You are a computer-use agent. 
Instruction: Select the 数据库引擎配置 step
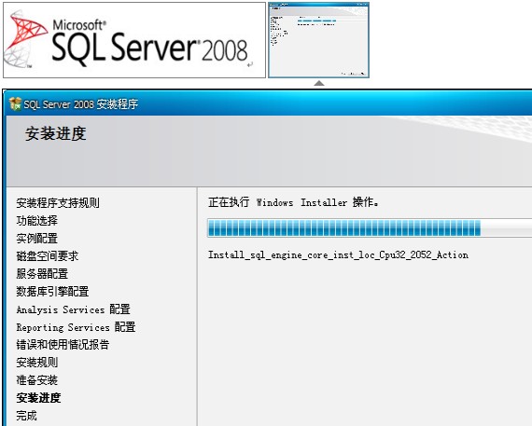[52, 292]
